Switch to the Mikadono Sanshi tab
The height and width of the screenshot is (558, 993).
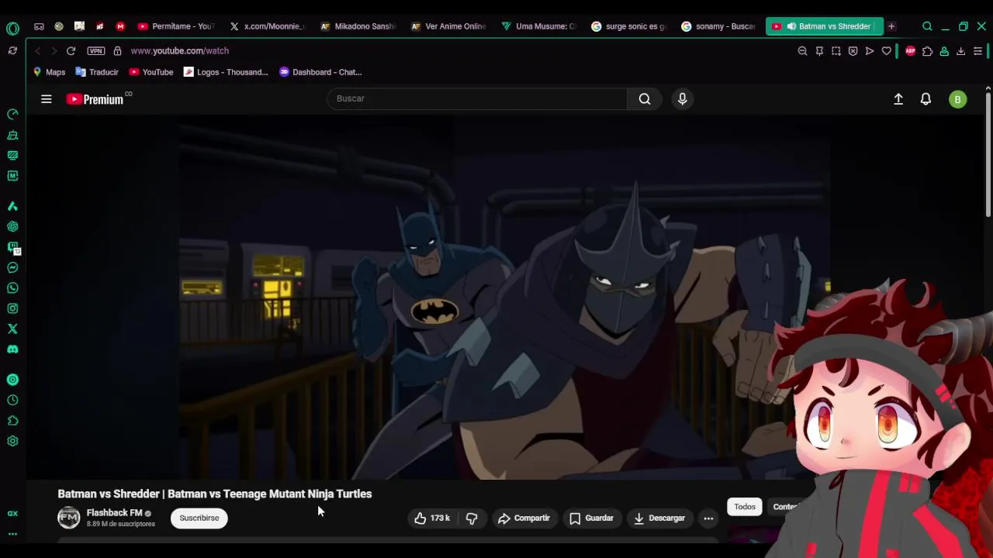click(358, 26)
